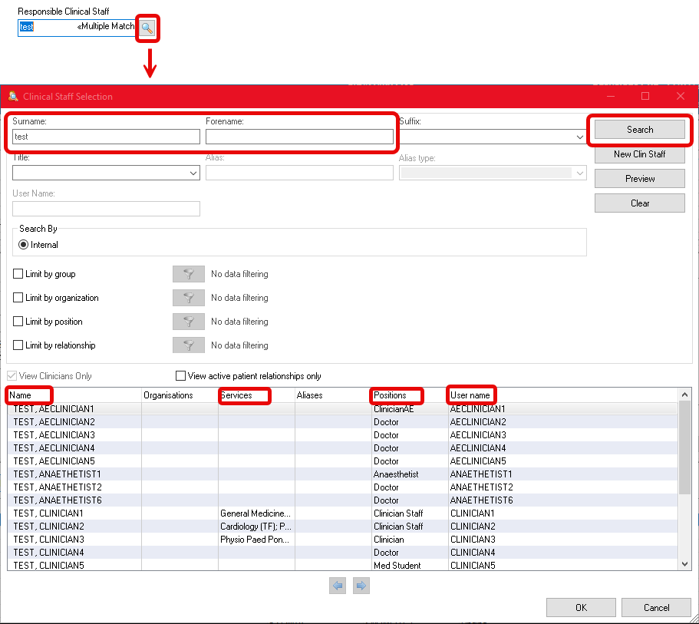The height and width of the screenshot is (624, 699).
Task: Click the filter icon for Limit by group
Action: pos(188,274)
